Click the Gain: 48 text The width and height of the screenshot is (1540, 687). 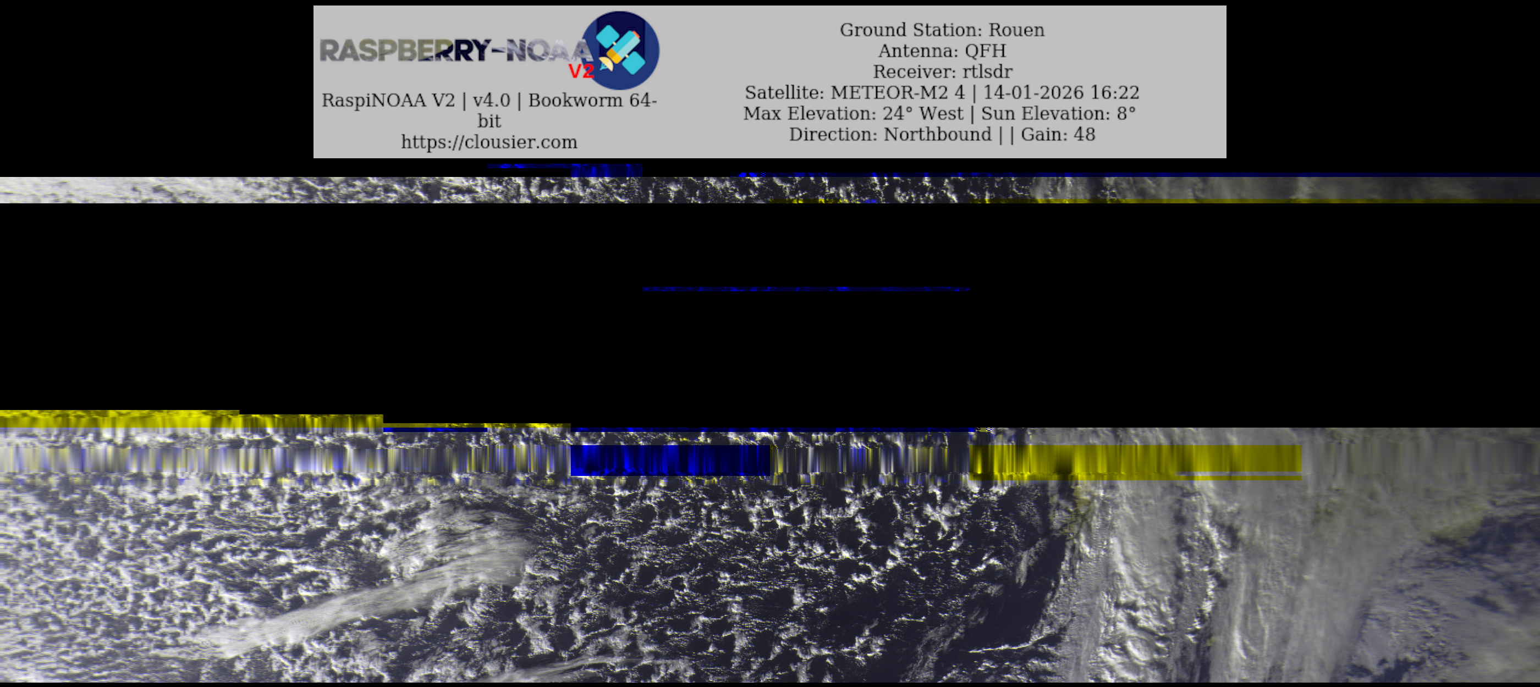(x=1058, y=135)
